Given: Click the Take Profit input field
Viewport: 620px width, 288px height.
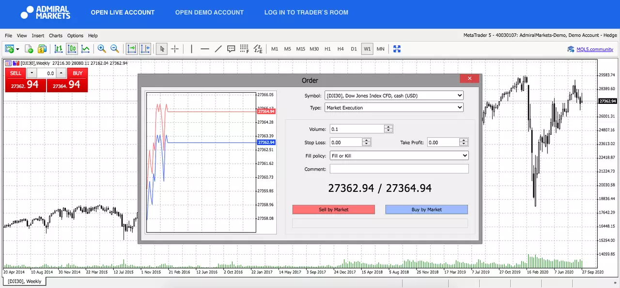Looking at the screenshot, I should coord(443,143).
